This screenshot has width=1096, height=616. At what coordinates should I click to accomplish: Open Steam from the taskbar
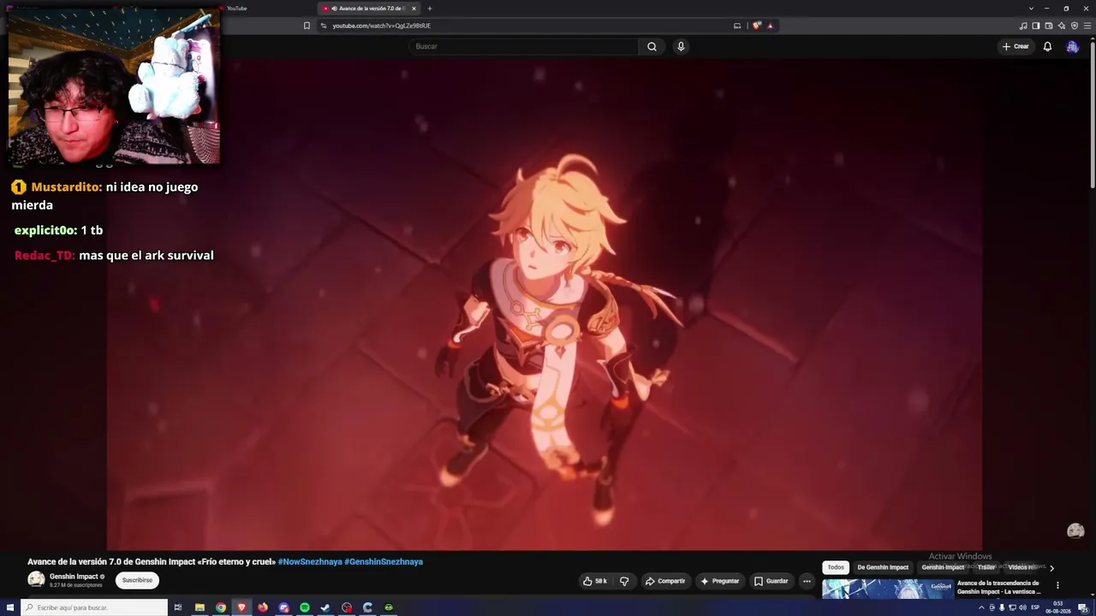[x=325, y=607]
